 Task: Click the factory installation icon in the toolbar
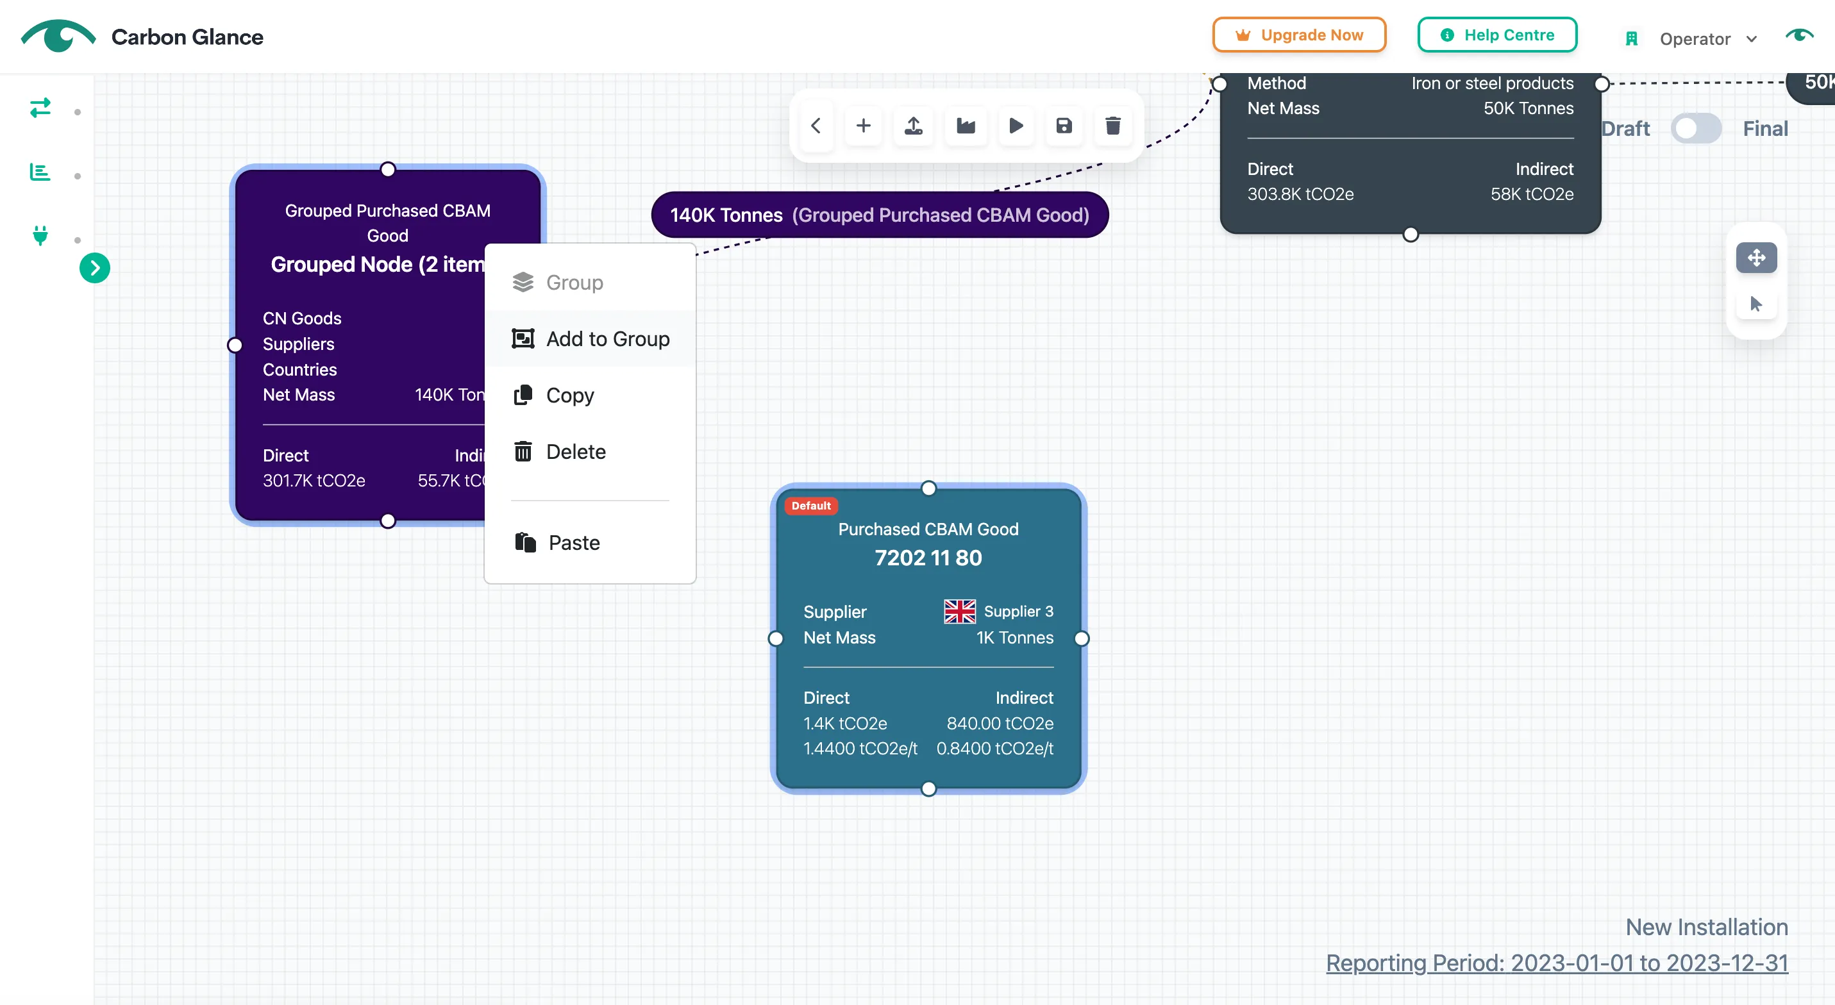(x=965, y=126)
